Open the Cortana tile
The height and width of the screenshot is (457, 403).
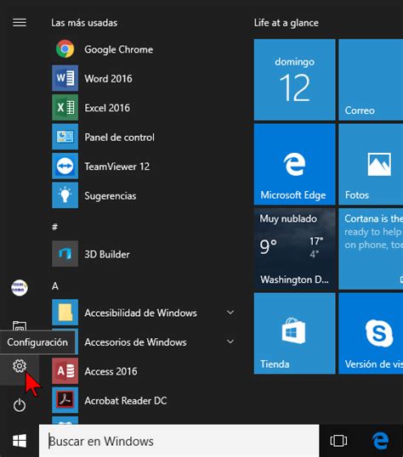371,249
